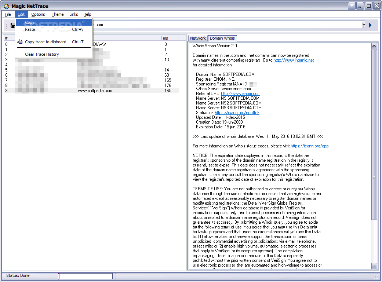382x282 pixels.
Task: Click the host address input field
Action: pyautogui.click(x=226, y=25)
